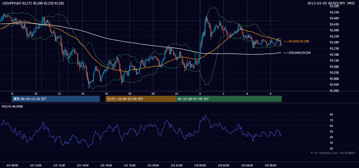Click the 3/6 00:00 bottom time label
The width and height of the screenshot is (359, 168).
point(200,165)
